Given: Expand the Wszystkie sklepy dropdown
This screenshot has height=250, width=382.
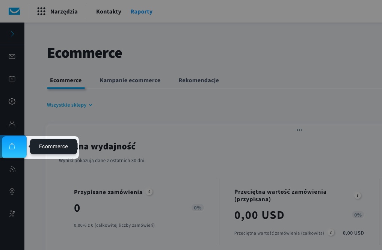Looking at the screenshot, I should [69, 105].
